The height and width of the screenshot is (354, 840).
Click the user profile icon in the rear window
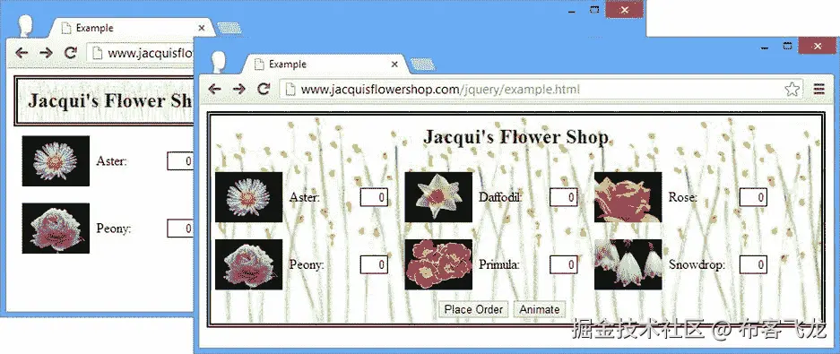(26, 26)
